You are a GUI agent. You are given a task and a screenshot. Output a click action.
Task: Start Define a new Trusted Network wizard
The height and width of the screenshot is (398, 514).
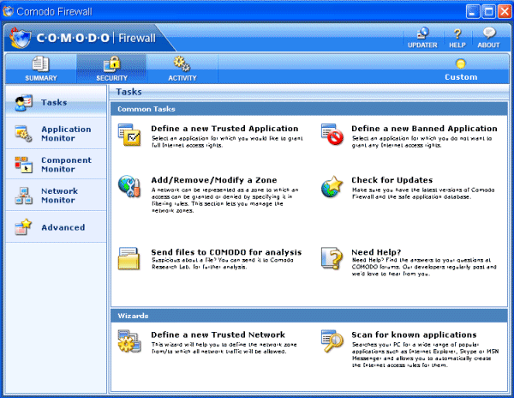click(x=218, y=335)
